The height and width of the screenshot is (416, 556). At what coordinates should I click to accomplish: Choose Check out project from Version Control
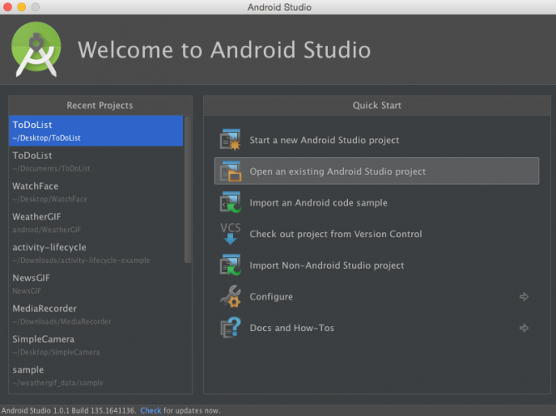[x=376, y=234]
